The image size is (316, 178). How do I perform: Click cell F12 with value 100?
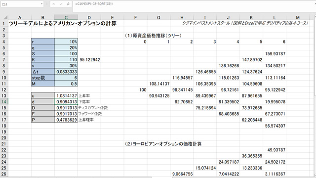136,90
